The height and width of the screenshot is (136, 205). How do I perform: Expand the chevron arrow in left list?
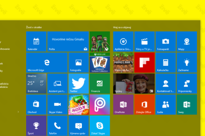(18, 112)
